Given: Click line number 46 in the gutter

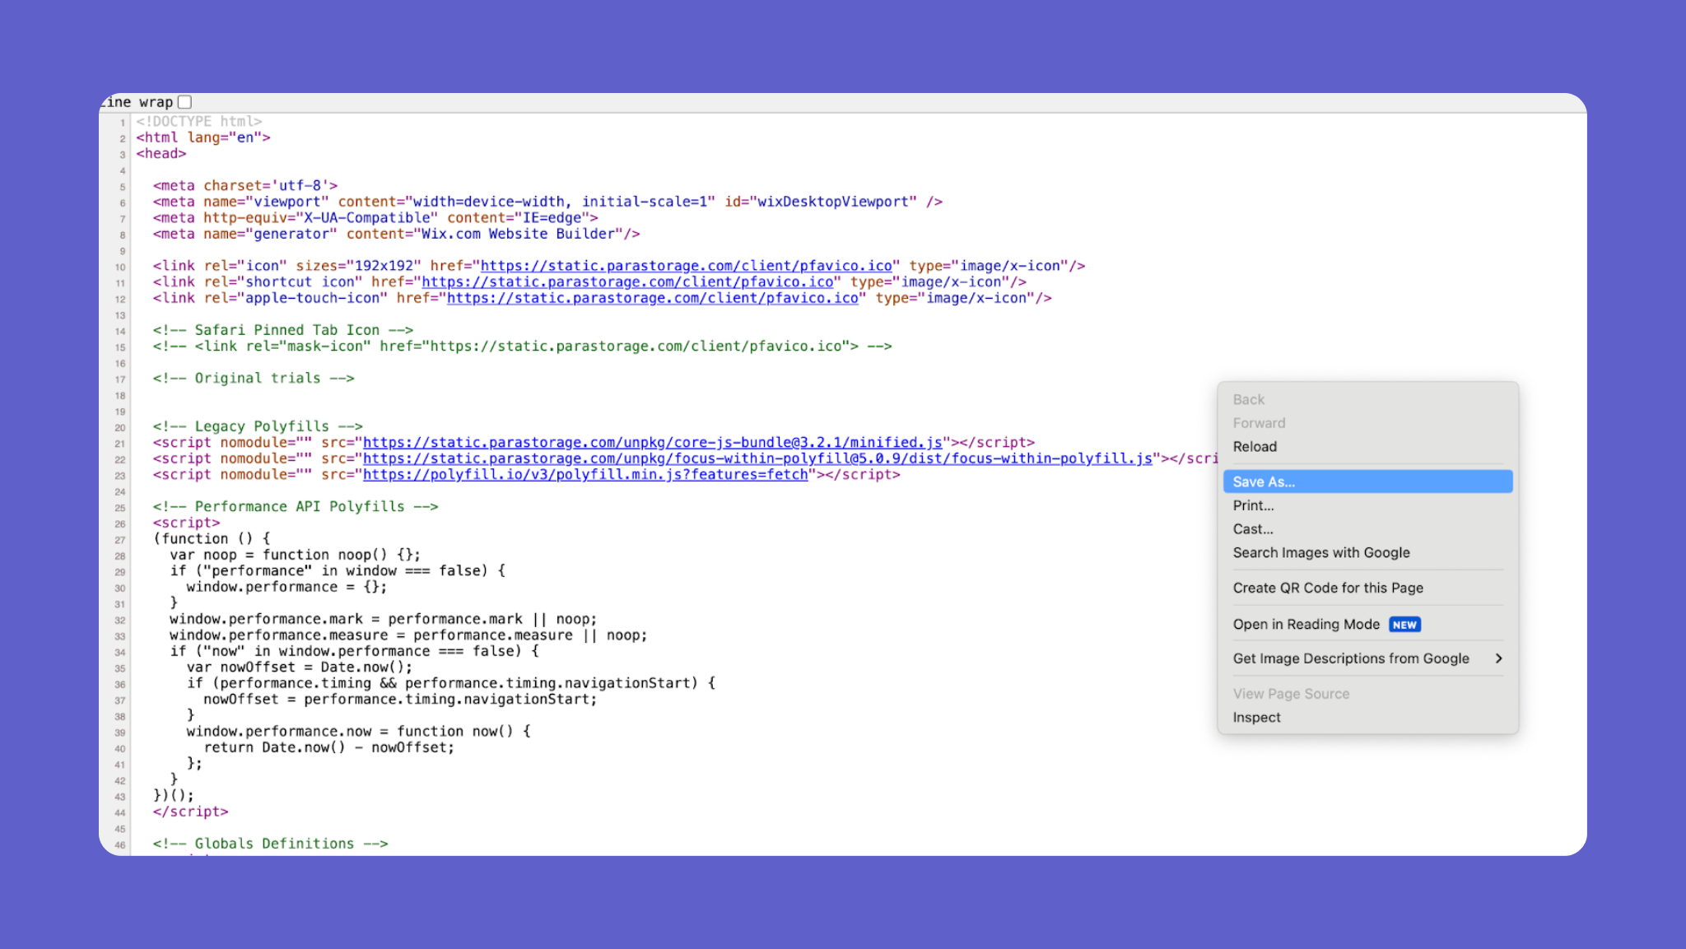Looking at the screenshot, I should coord(120,844).
